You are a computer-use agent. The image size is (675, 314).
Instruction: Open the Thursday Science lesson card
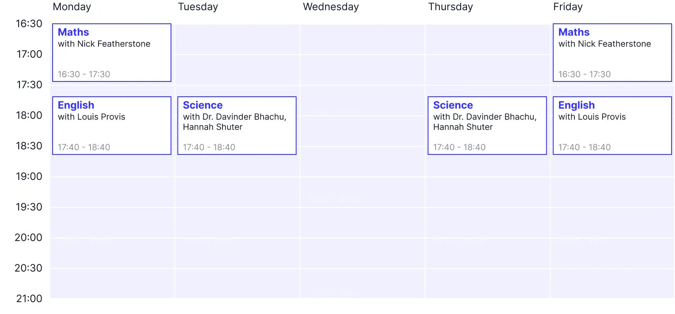[x=487, y=125]
